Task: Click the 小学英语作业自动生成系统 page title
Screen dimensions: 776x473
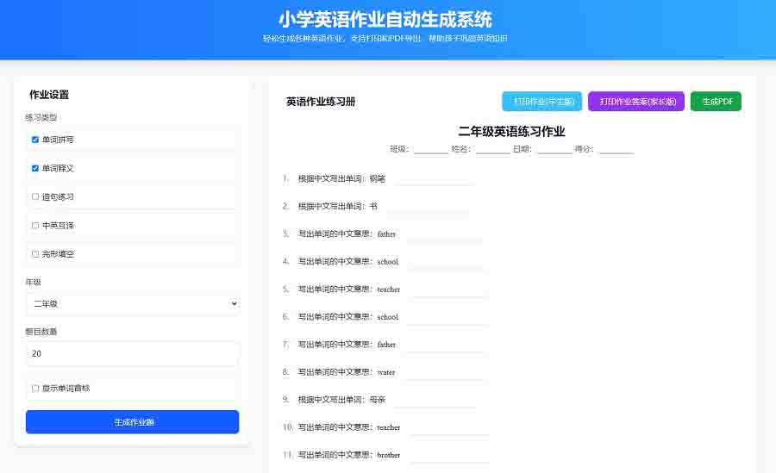Action: coord(385,19)
